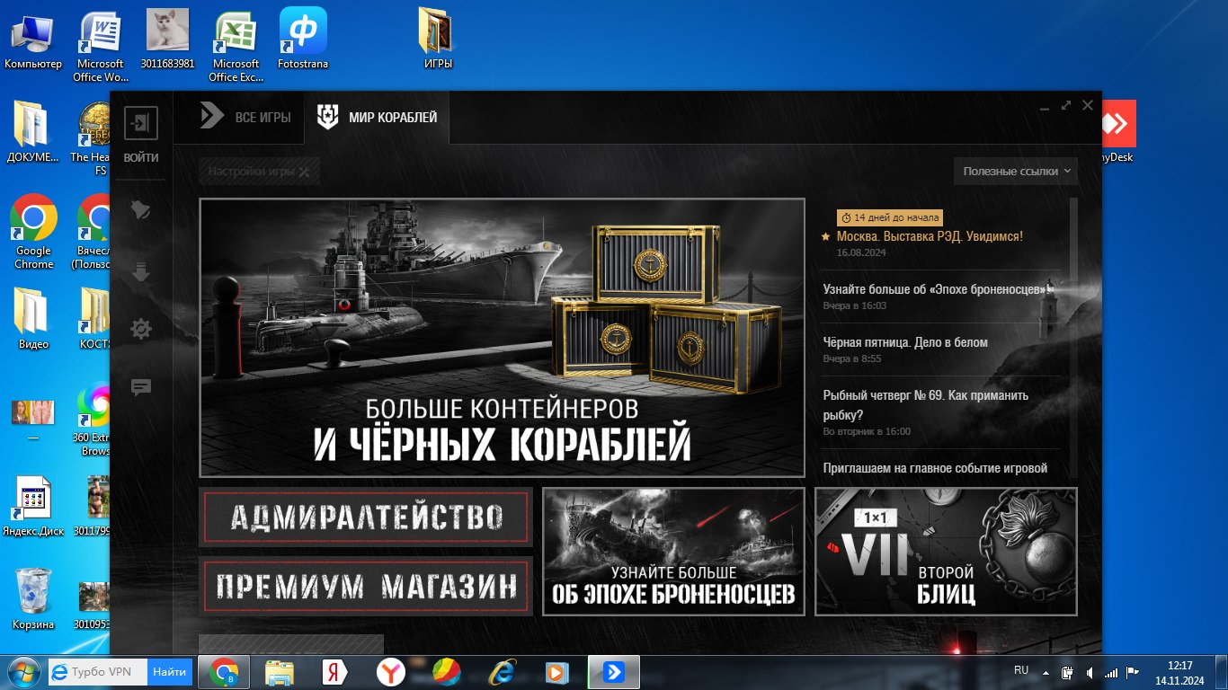Open Internet Explorer from the taskbar
This screenshot has height=690, width=1228.
pos(502,672)
